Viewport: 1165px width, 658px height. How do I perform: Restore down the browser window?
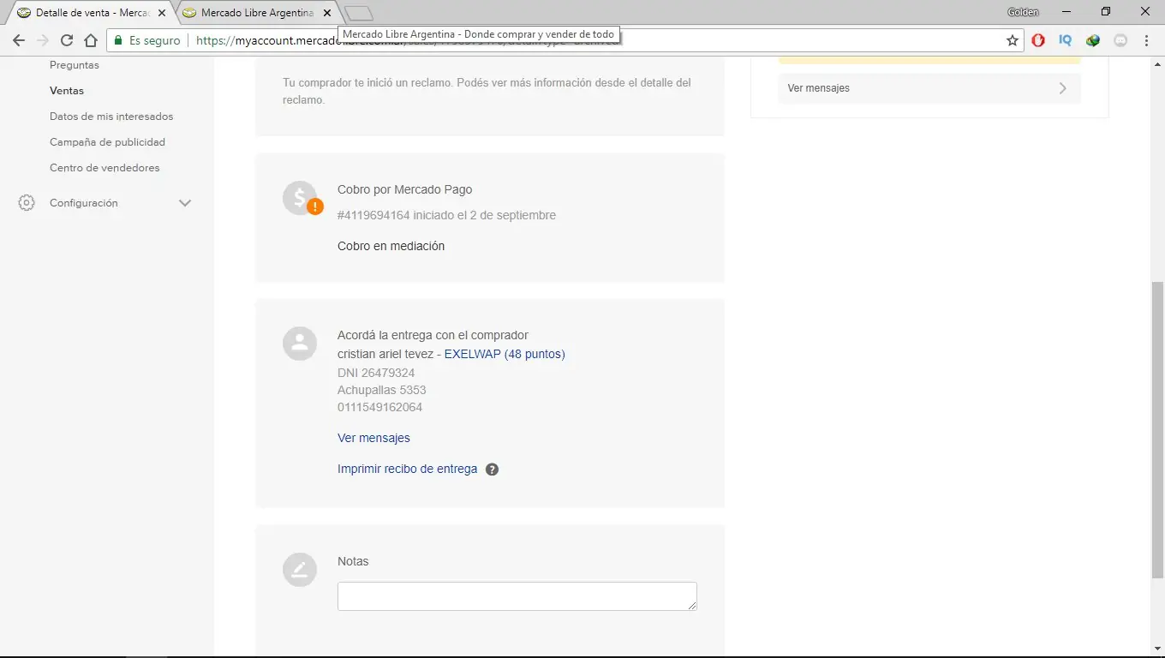[x=1106, y=12]
